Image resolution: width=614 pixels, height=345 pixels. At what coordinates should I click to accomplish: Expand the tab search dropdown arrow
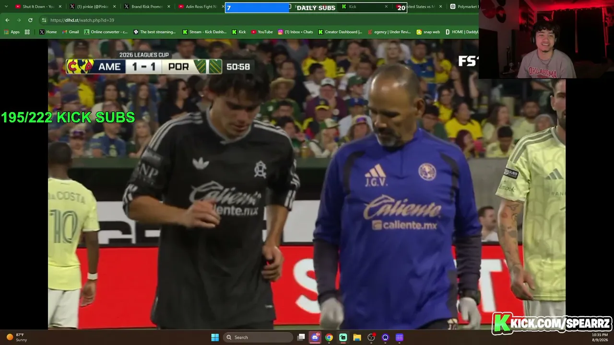pos(6,7)
